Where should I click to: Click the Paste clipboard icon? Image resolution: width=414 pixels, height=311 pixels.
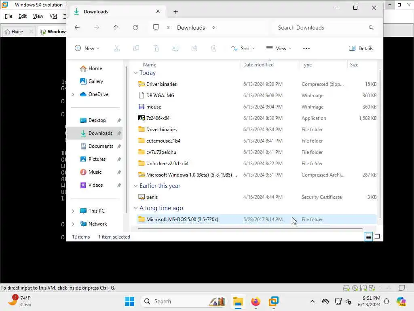[x=156, y=49]
